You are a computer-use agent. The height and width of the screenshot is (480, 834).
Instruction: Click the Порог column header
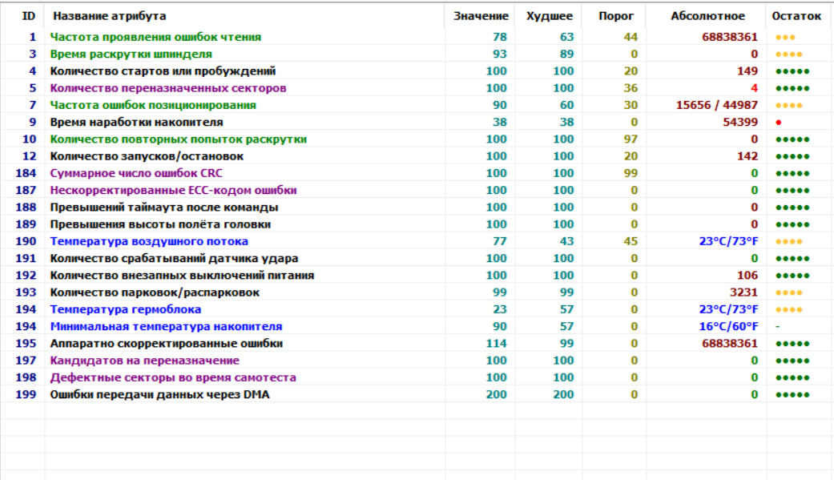pos(617,16)
